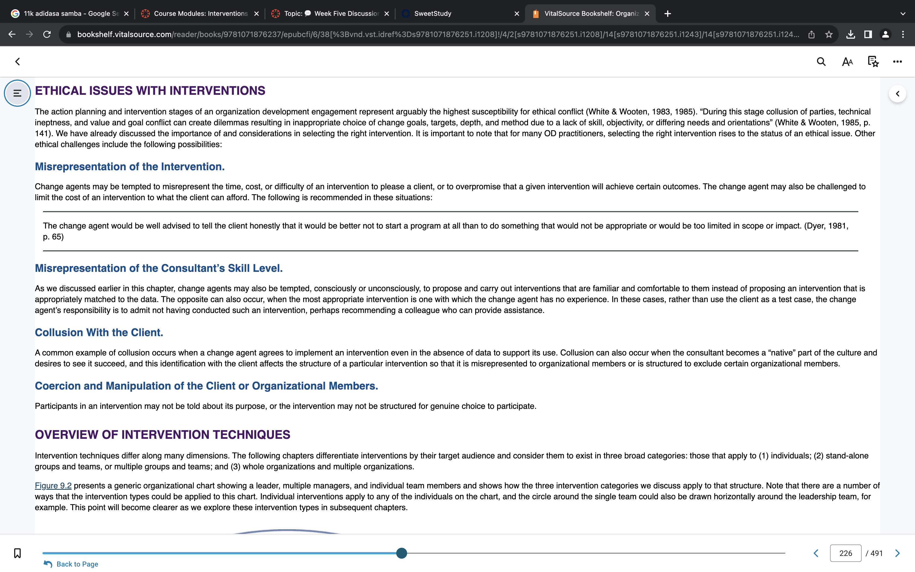Click the address bar URL

click(438, 34)
